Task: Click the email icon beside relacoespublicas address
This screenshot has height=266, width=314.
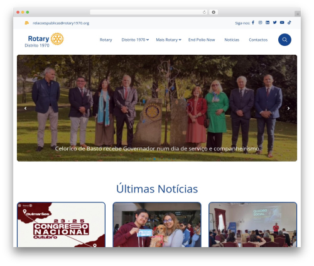Action: click(26, 23)
